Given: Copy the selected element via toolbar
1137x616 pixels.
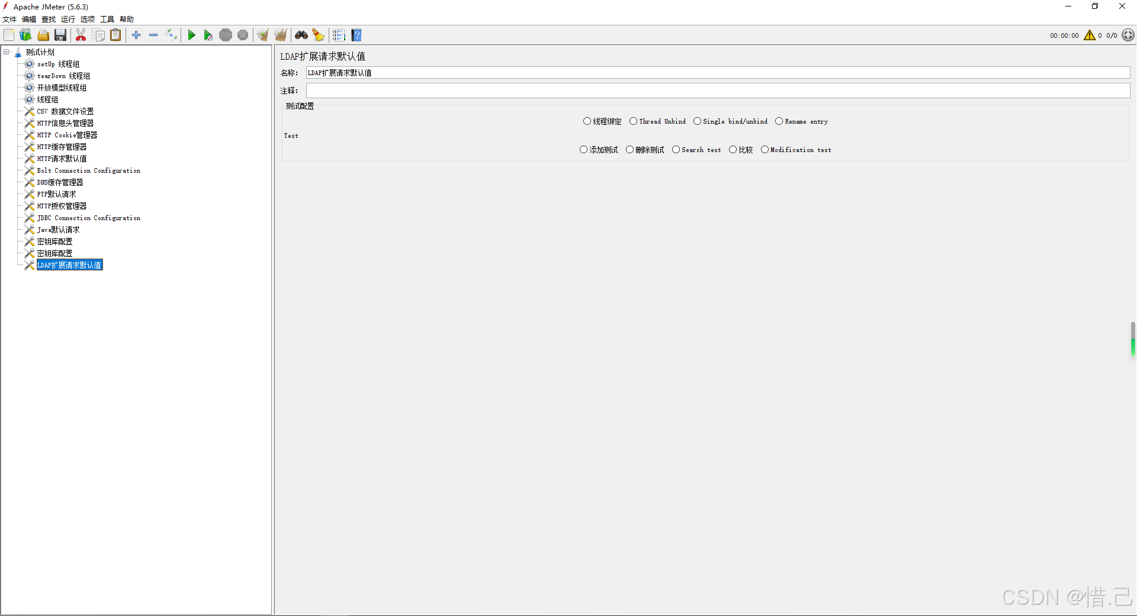Looking at the screenshot, I should click(99, 36).
